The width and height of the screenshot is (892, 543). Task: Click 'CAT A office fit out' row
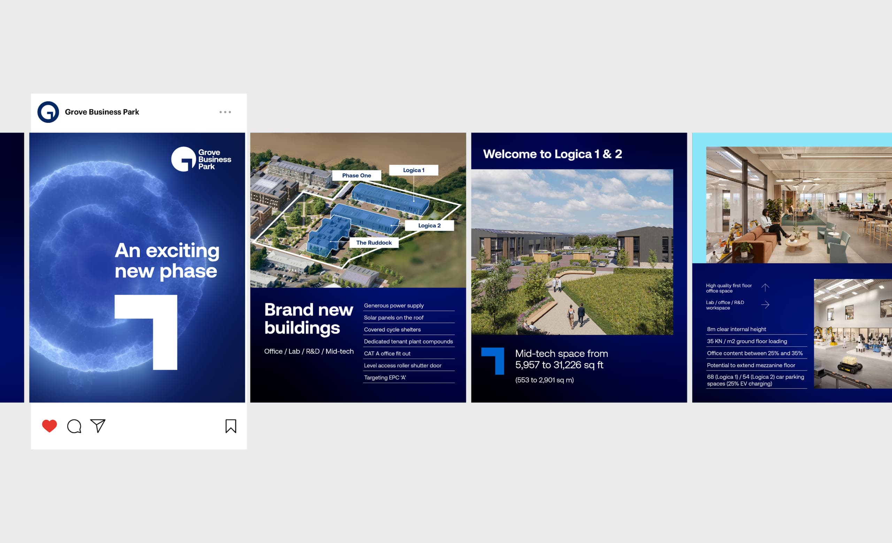(409, 353)
